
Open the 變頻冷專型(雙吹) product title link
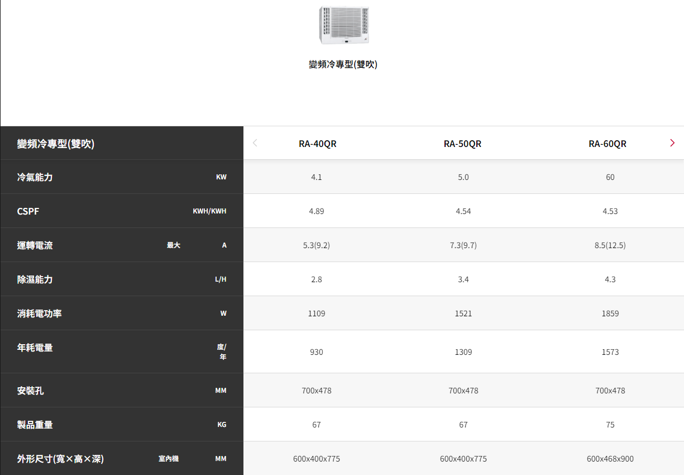[x=343, y=64]
